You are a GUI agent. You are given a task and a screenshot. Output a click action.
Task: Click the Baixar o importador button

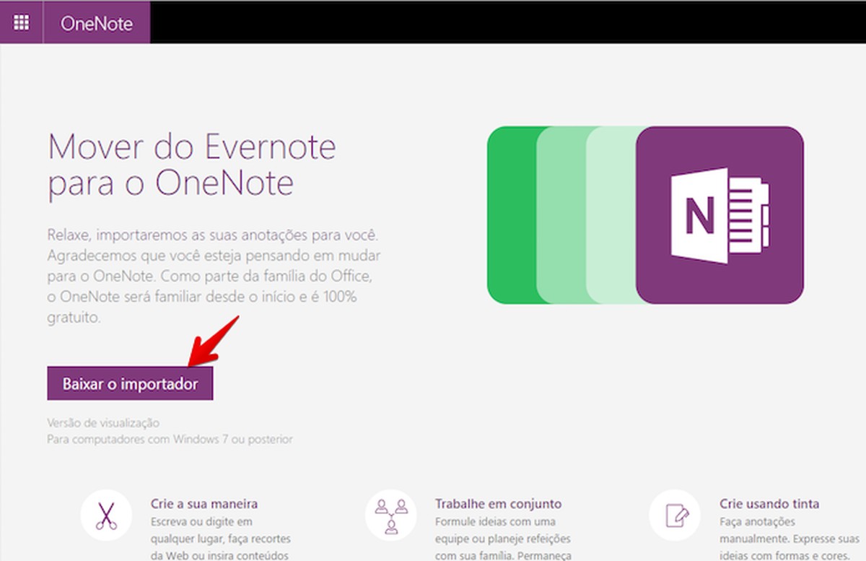130,383
